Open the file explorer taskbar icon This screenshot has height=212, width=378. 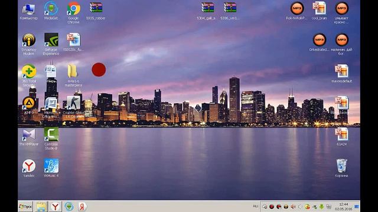point(41,207)
